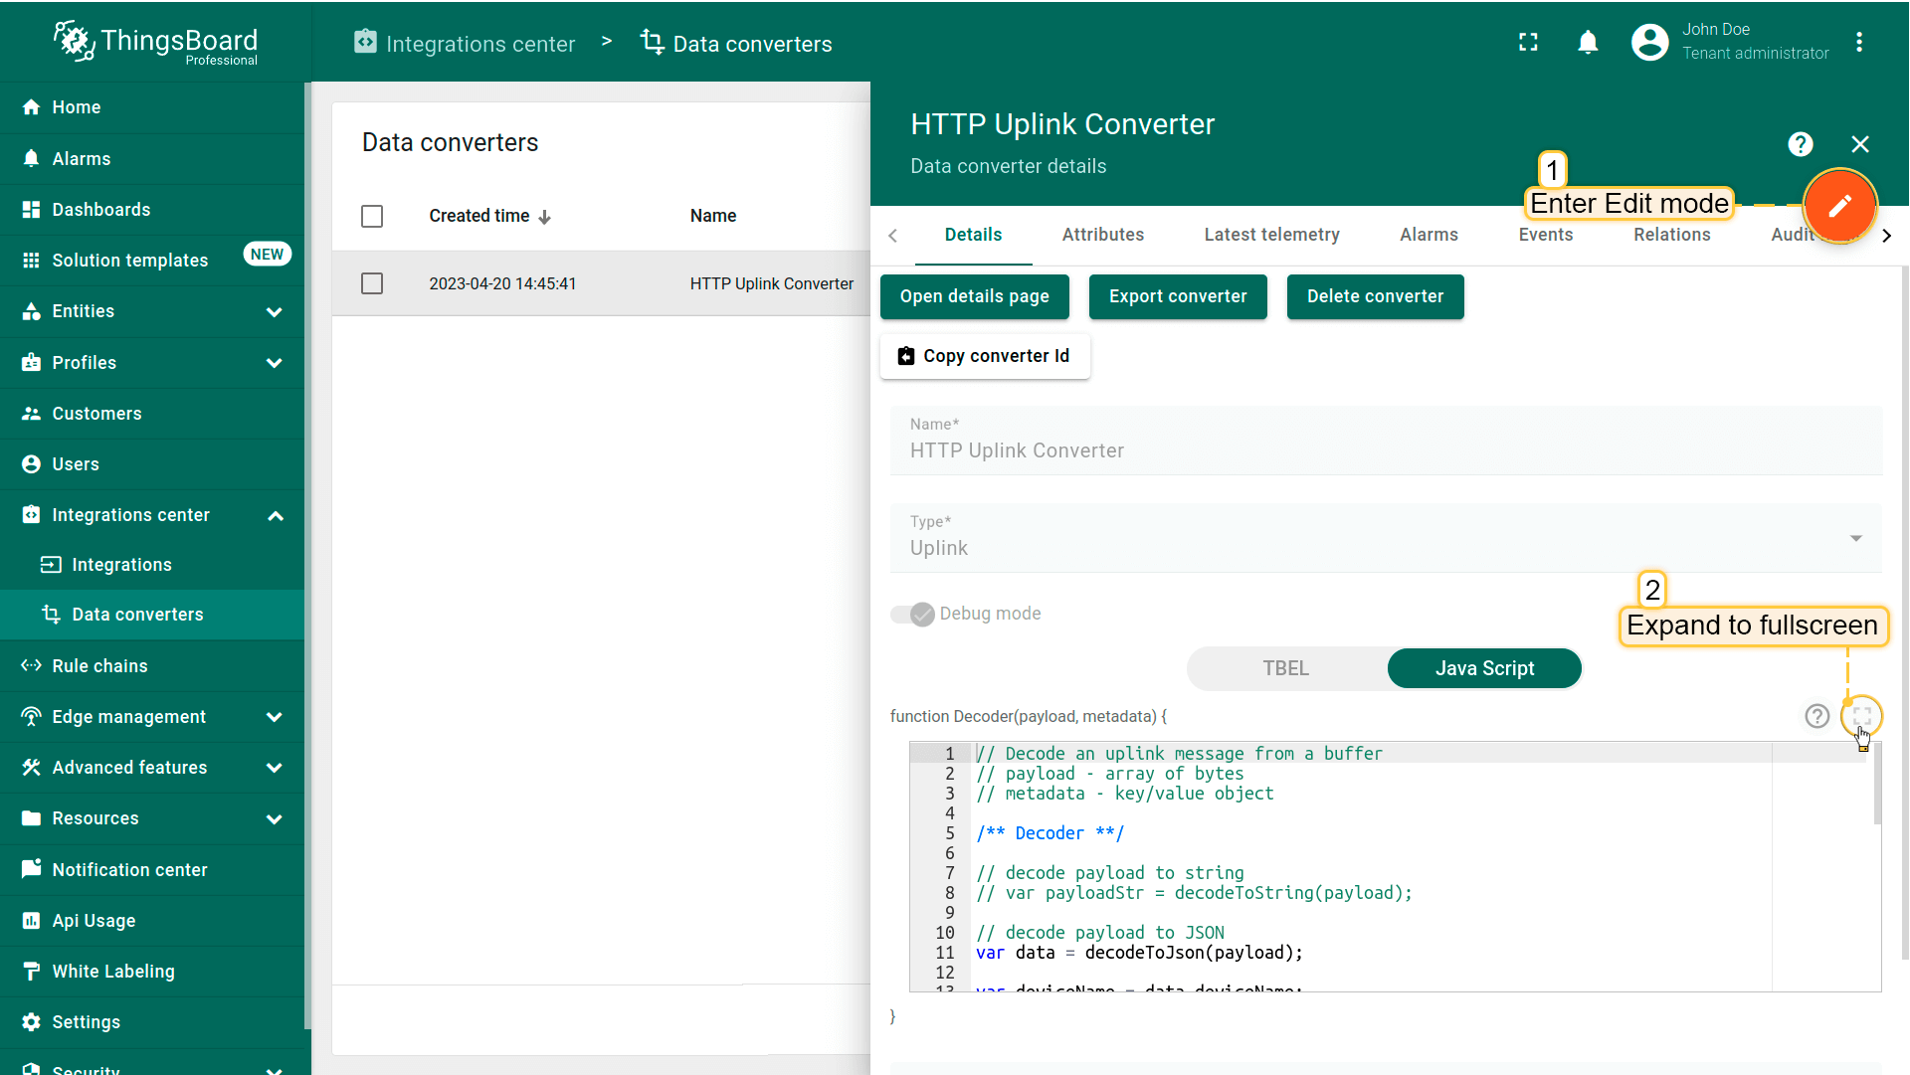Click line 11 in the decoder code editor
Image resolution: width=1910 pixels, height=1075 pixels.
point(1138,953)
